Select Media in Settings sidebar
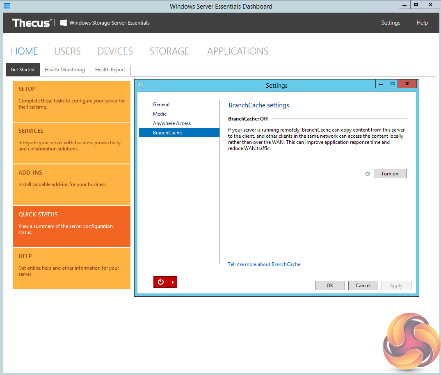 [179, 114]
